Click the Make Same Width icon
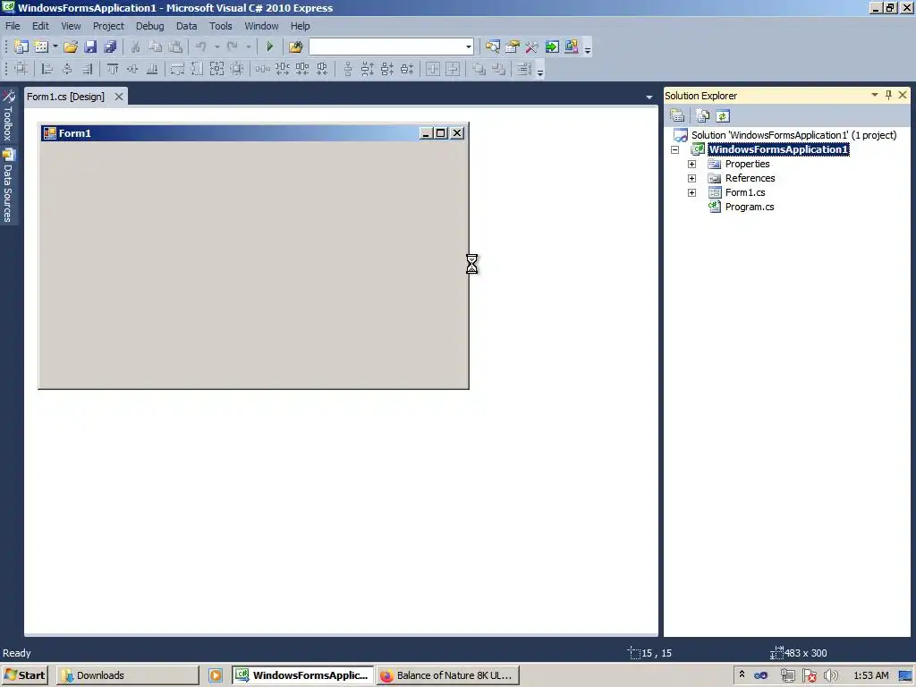This screenshot has width=916, height=687. (x=177, y=69)
